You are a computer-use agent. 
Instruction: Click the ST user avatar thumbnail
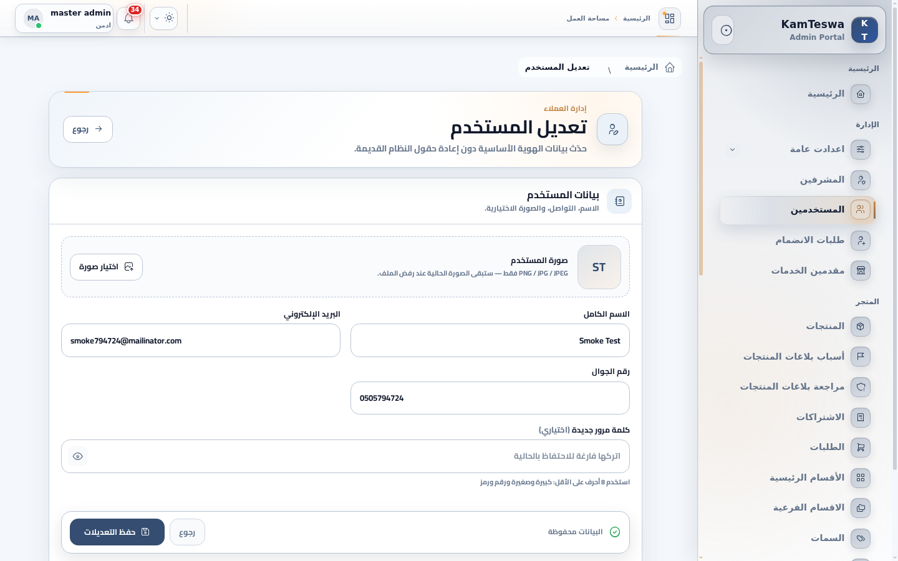click(599, 267)
